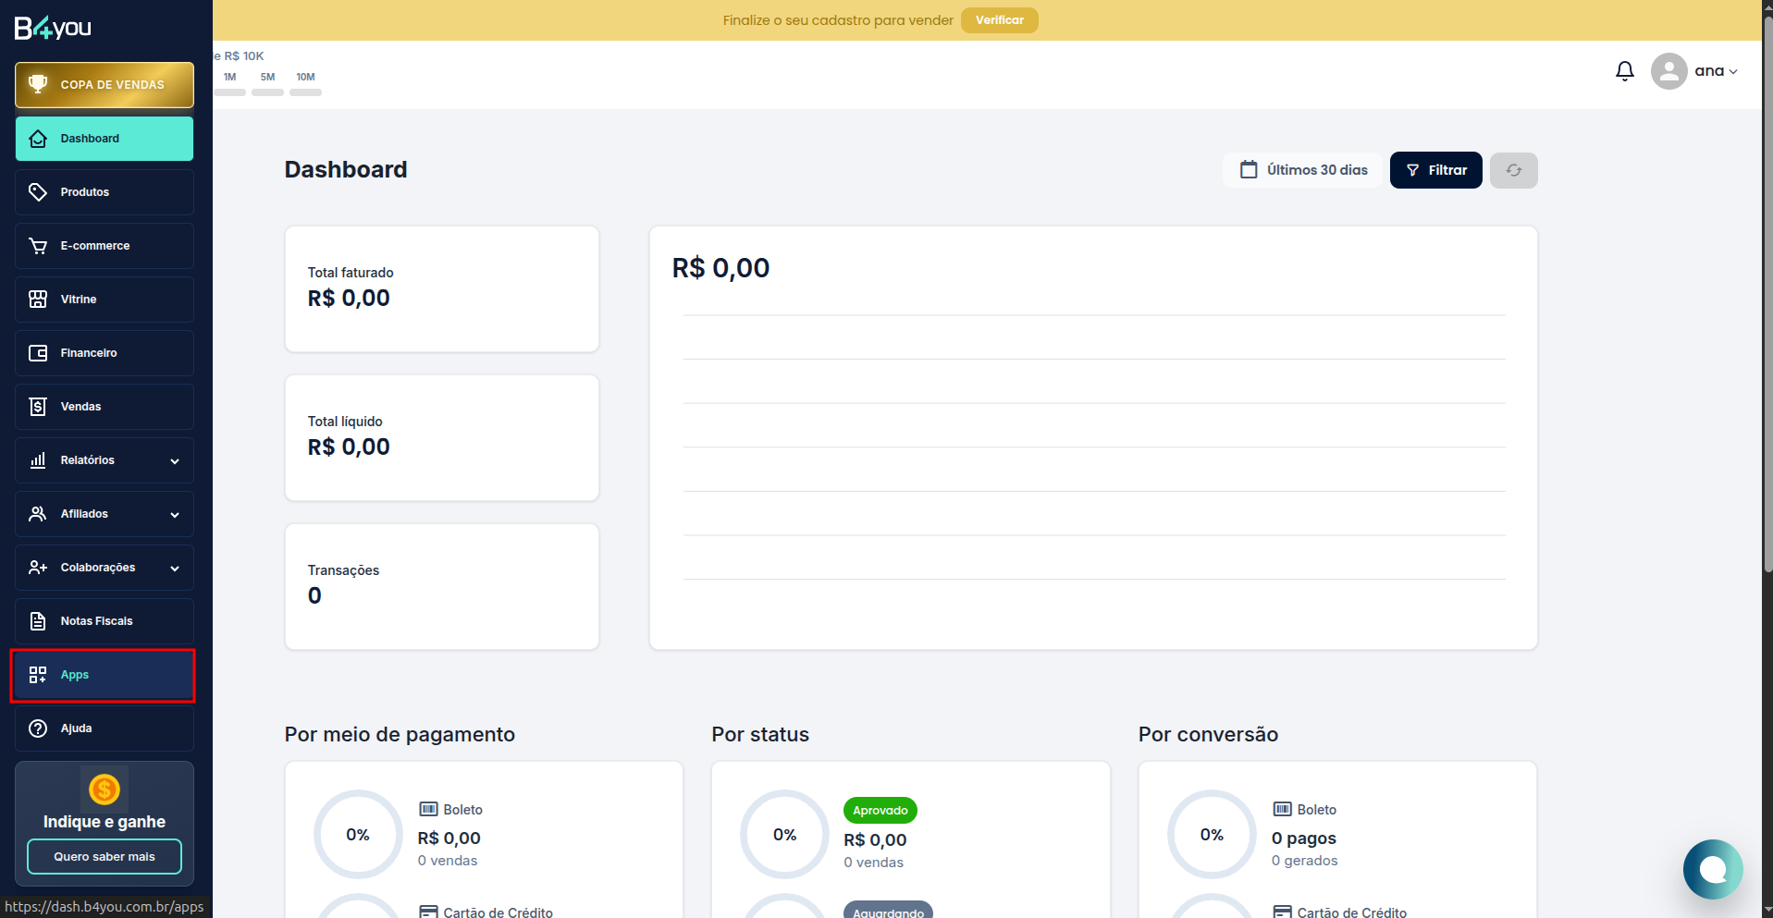The width and height of the screenshot is (1773, 918).
Task: Click the Boleto barcode icon under Por conversão
Action: pos(1283,810)
